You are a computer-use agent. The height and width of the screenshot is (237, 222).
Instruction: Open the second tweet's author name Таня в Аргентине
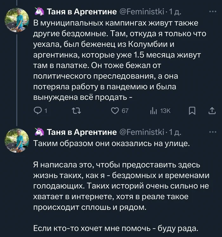(82, 132)
